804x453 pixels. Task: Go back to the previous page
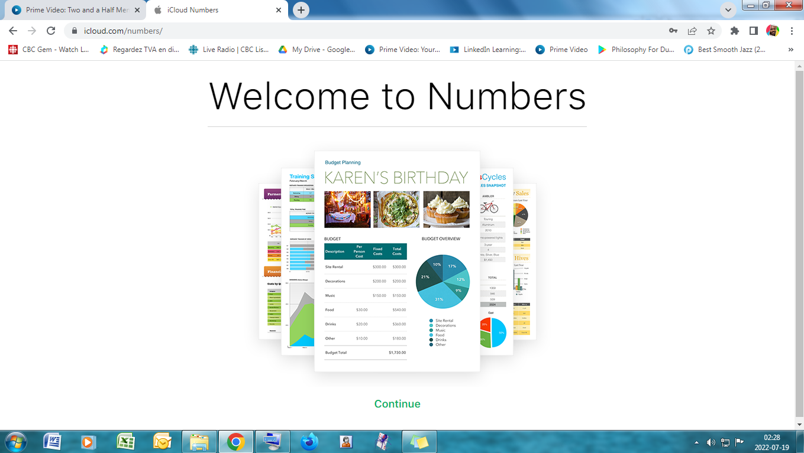point(13,31)
